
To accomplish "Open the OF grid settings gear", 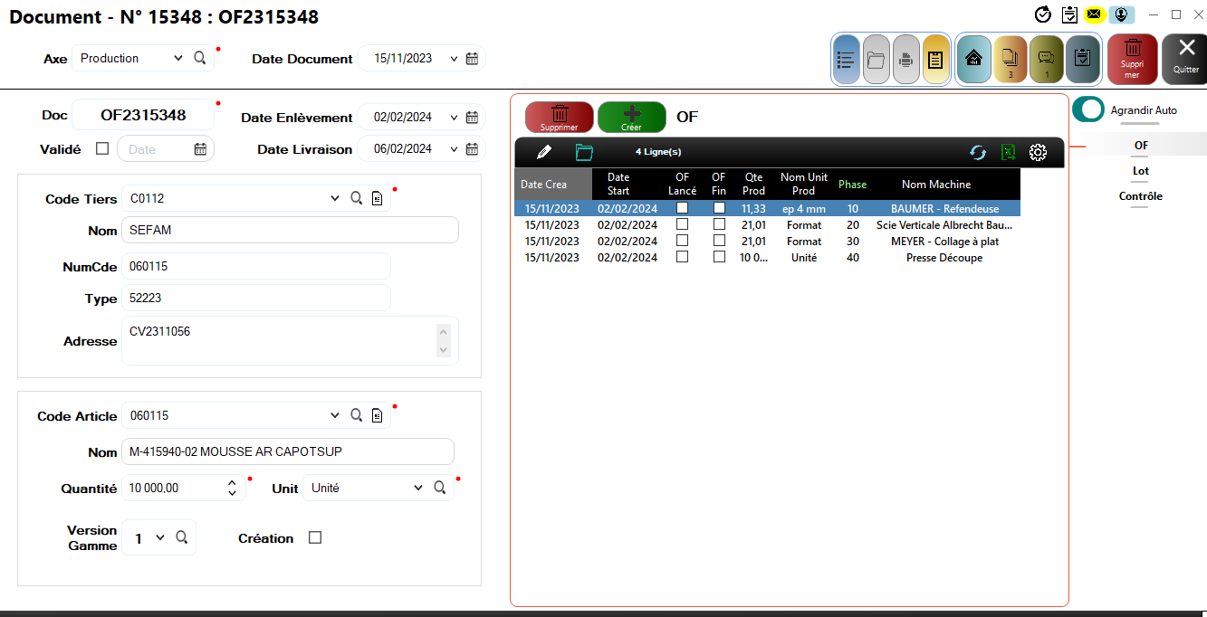I will [1039, 153].
